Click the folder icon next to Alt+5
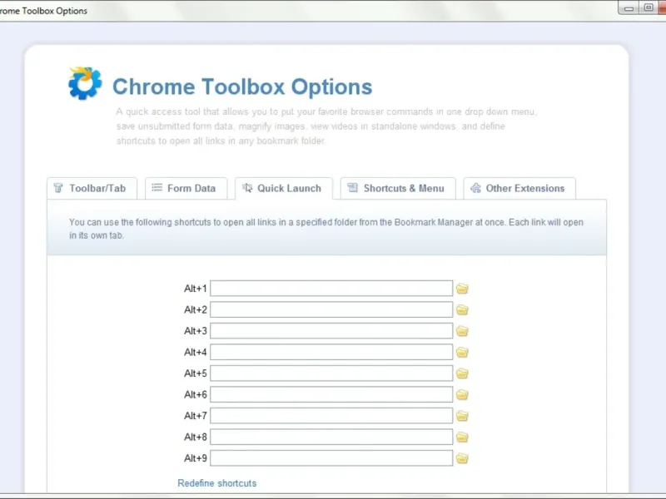The height and width of the screenshot is (499, 666). click(x=462, y=373)
